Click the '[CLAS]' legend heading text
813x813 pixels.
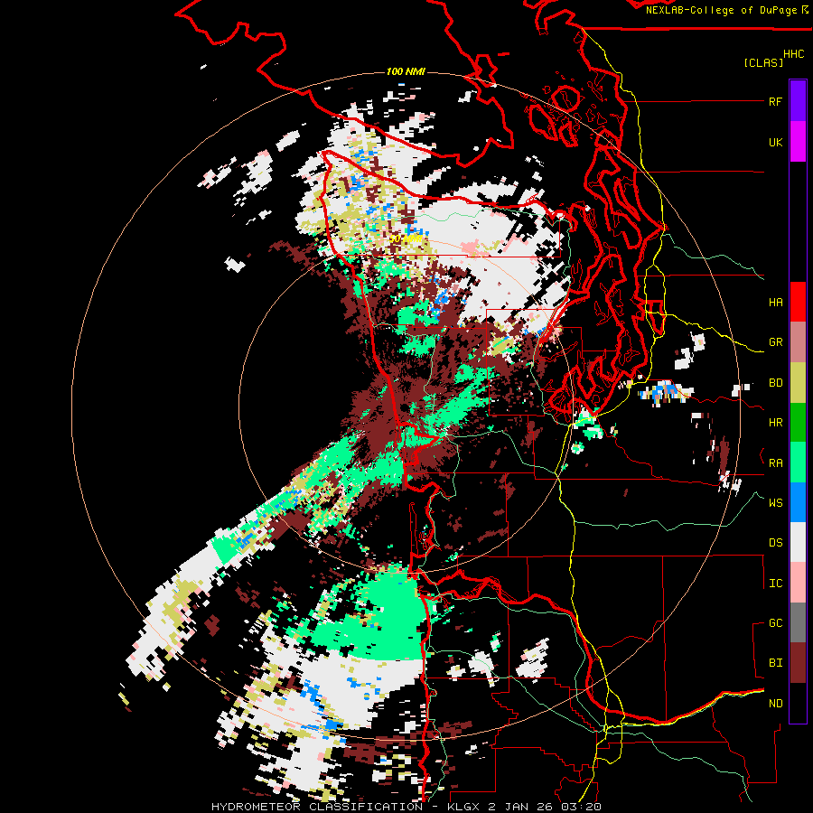763,63
